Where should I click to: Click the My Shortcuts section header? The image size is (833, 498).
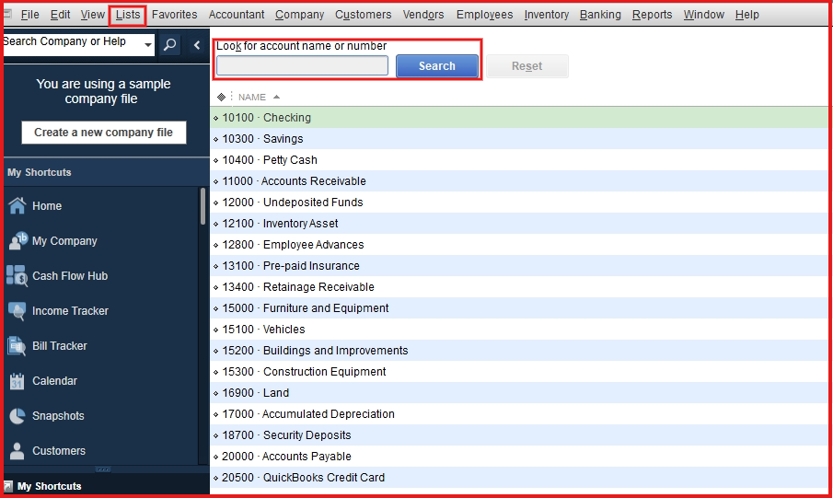(x=106, y=172)
